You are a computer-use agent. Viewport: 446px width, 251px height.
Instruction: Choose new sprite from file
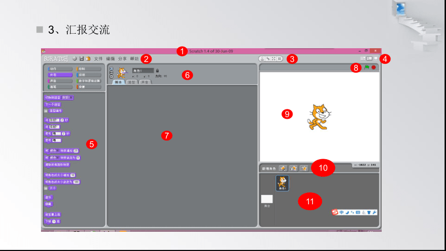pyautogui.click(x=293, y=169)
